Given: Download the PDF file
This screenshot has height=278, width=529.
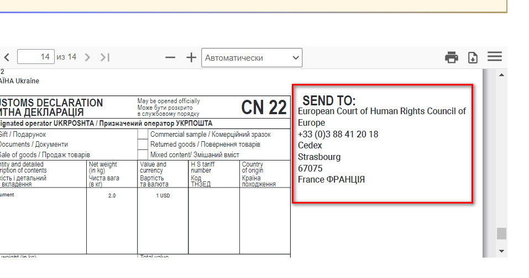Looking at the screenshot, I should [x=473, y=57].
